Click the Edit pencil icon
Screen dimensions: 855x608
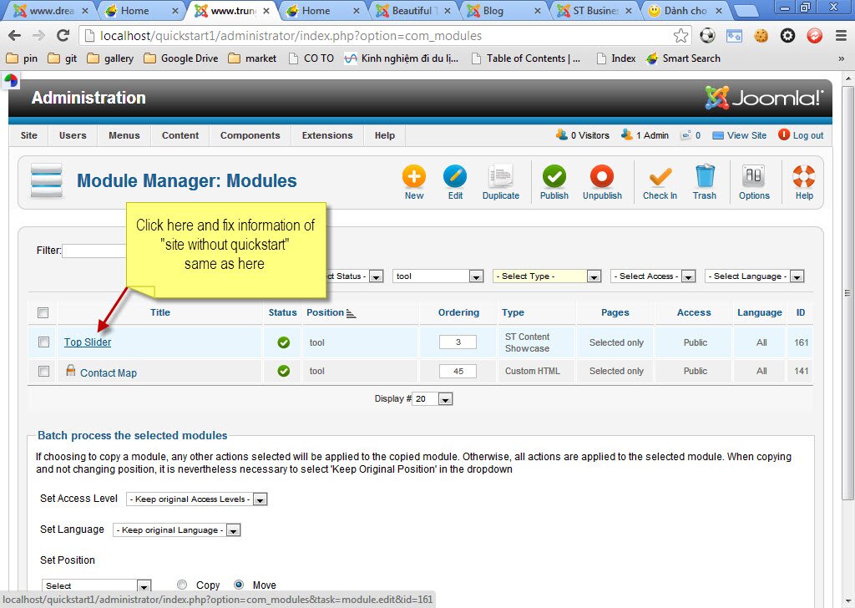[x=455, y=177]
